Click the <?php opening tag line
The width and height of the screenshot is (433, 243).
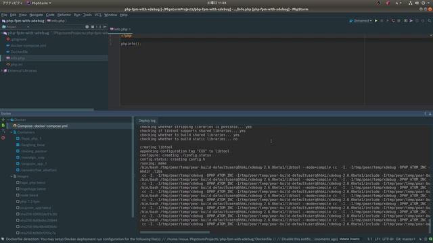tap(126, 36)
